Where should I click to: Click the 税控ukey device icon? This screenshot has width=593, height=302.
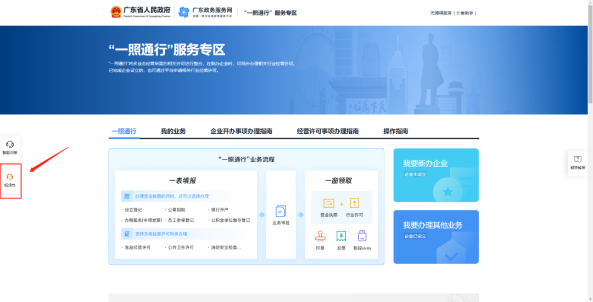click(x=362, y=236)
